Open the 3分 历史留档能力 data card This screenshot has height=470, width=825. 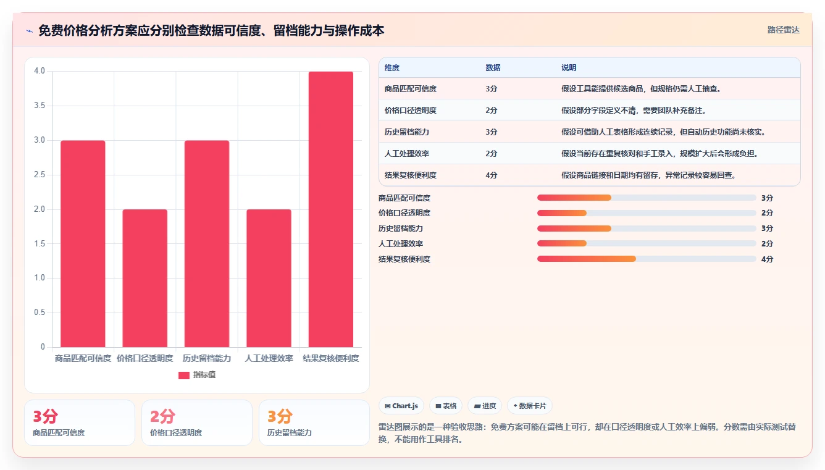point(314,422)
